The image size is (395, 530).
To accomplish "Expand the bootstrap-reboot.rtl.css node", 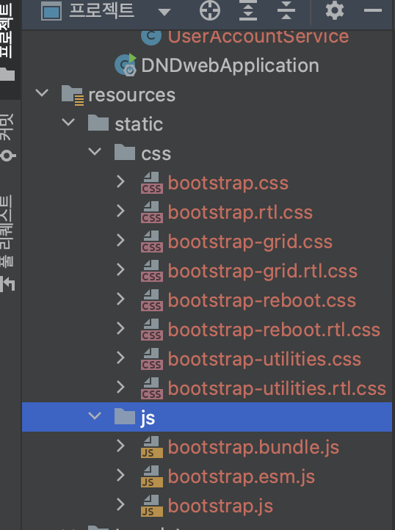I will point(120,329).
